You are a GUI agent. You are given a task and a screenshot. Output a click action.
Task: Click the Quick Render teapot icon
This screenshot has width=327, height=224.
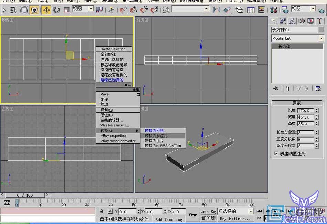coord(321,10)
